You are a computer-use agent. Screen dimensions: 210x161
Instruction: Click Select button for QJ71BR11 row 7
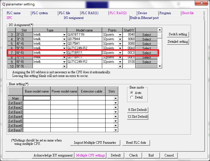tap(147, 53)
